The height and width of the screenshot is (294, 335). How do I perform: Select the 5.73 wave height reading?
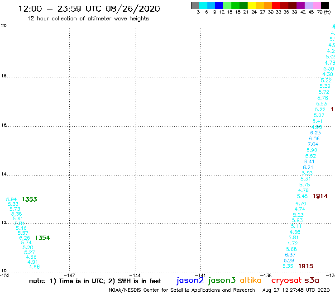15,209
